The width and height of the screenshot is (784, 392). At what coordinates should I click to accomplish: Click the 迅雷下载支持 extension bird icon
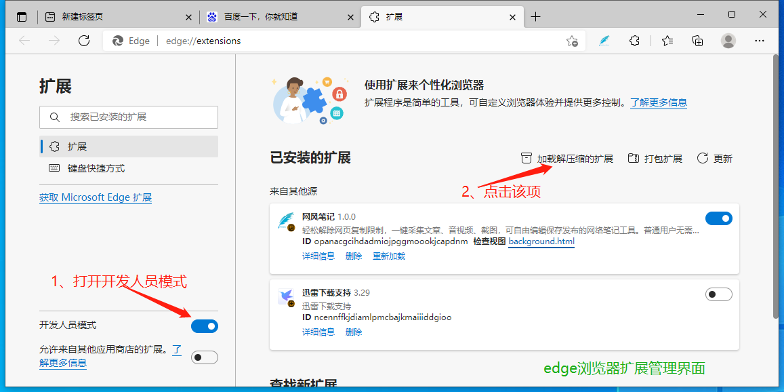[x=287, y=297]
